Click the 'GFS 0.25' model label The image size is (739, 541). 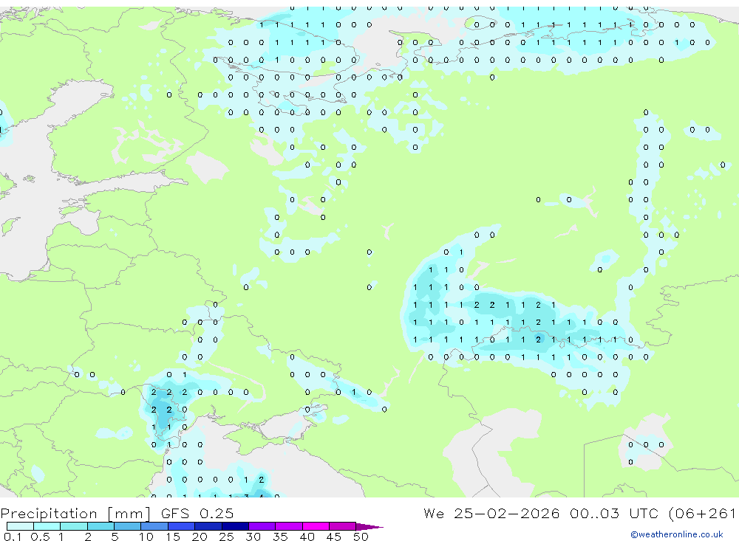point(197,514)
